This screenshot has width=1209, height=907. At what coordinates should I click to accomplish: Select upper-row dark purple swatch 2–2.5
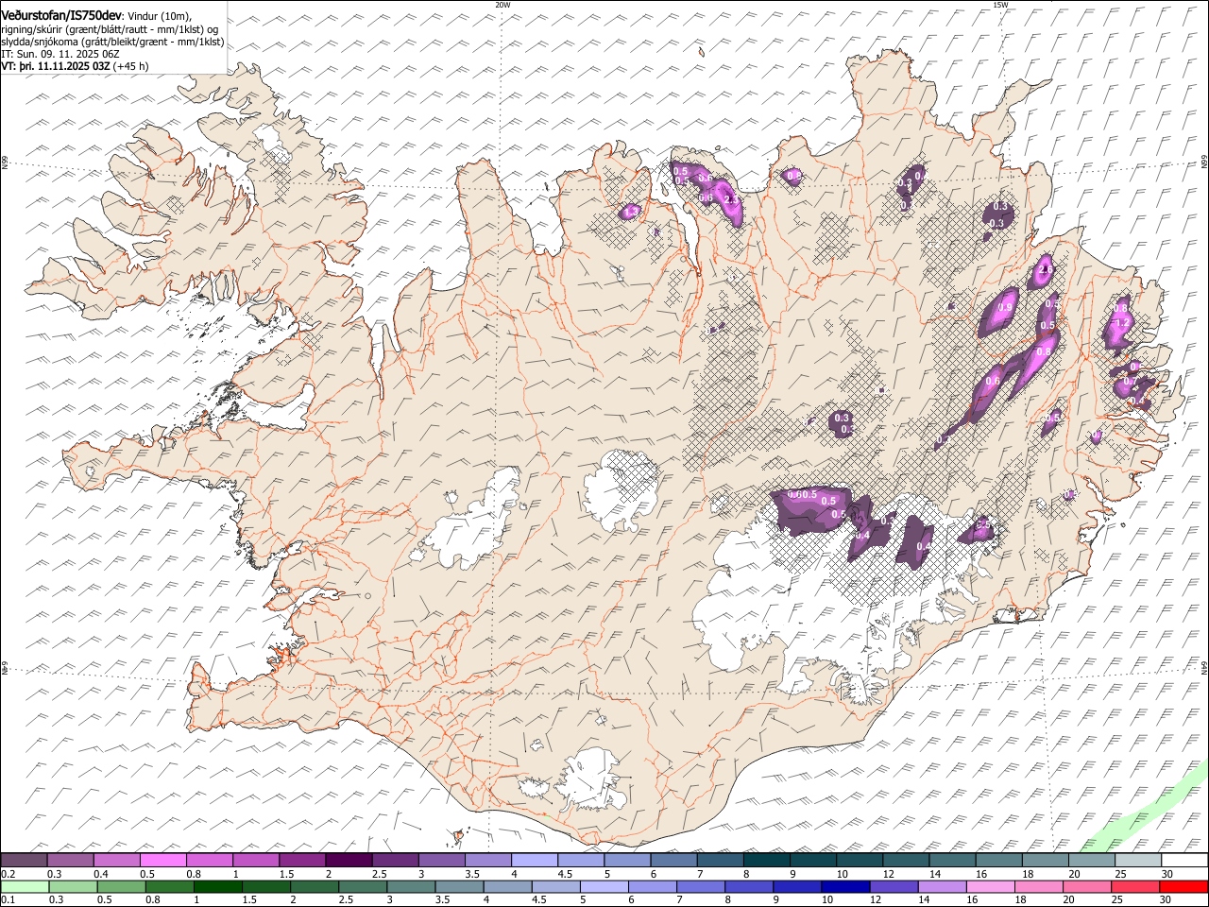tap(349, 861)
